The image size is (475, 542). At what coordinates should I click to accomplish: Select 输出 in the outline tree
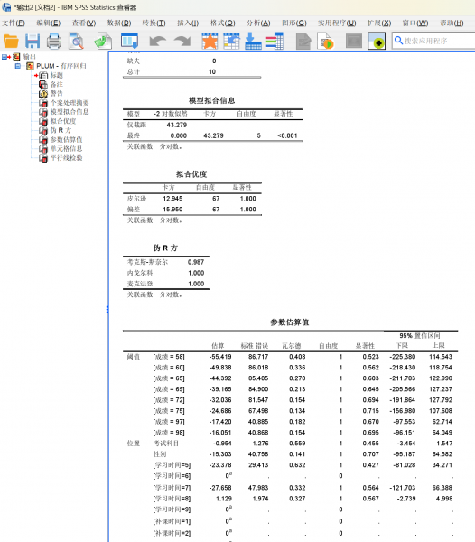click(30, 56)
